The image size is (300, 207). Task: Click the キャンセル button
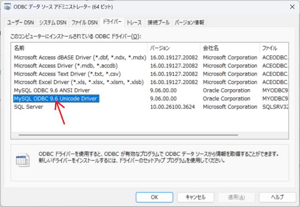tap(195, 197)
